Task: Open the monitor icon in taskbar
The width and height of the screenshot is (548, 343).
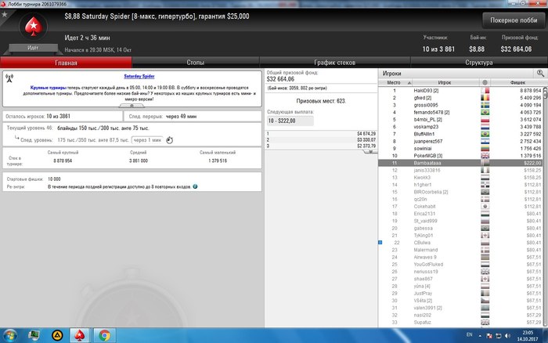Action: (x=34, y=335)
